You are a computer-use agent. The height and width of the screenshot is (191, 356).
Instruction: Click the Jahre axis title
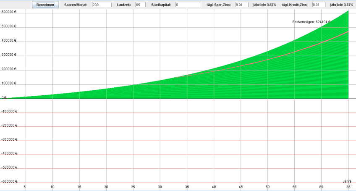point(347,181)
